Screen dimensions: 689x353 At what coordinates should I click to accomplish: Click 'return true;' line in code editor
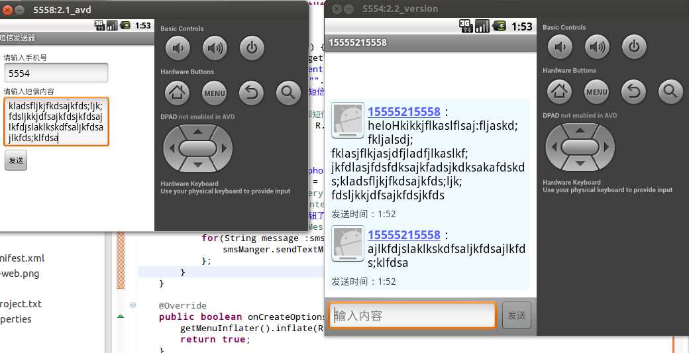coord(215,339)
